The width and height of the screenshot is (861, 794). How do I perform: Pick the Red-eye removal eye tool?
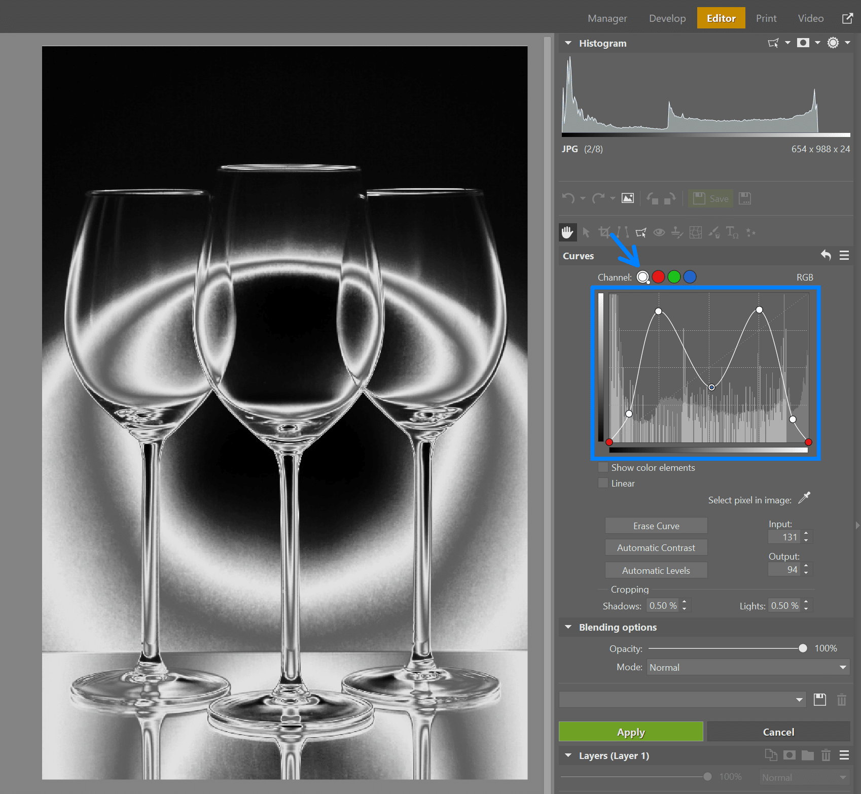point(659,232)
